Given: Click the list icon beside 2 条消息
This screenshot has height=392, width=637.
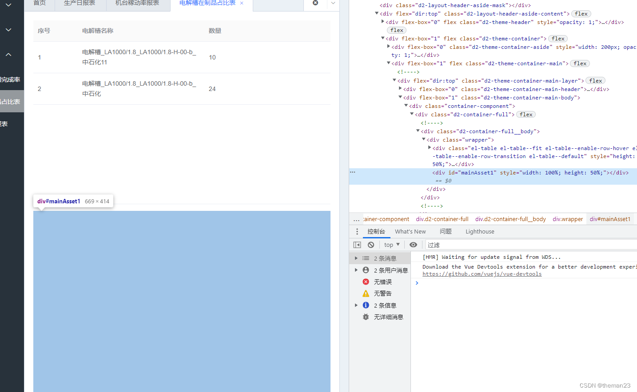Looking at the screenshot, I should (366, 258).
